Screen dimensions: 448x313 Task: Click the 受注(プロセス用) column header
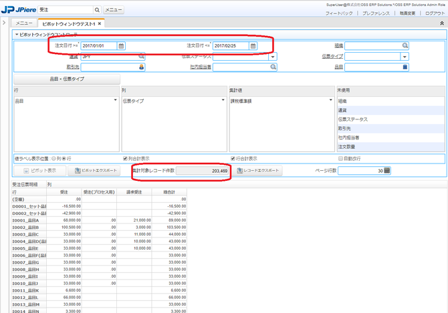tap(99, 192)
